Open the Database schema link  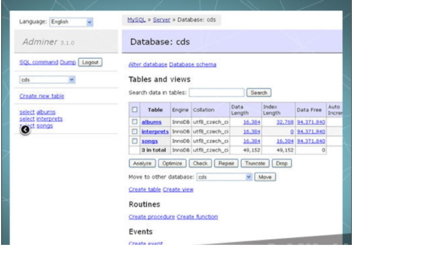[x=193, y=65]
